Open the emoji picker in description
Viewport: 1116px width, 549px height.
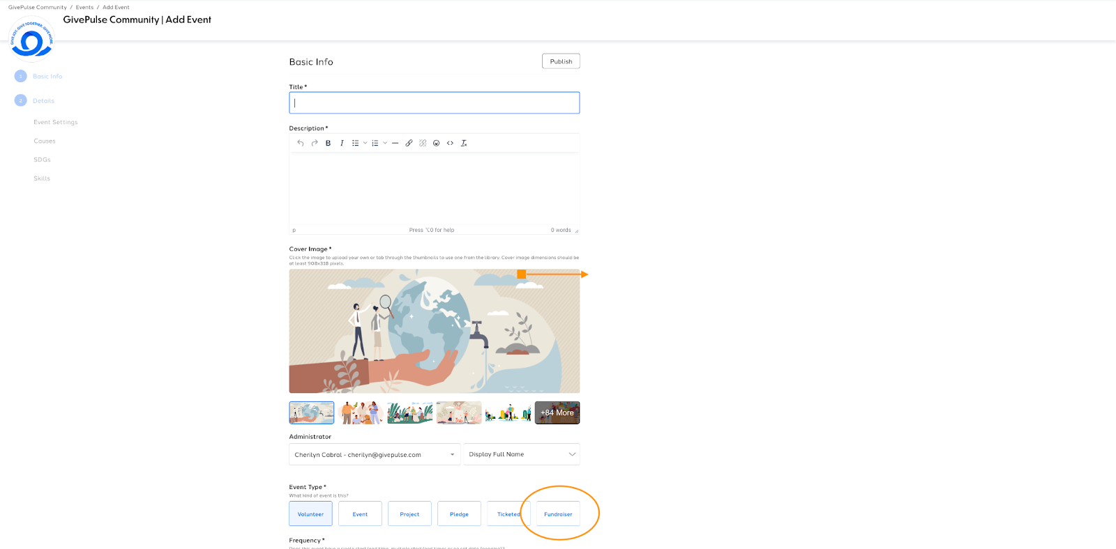(436, 143)
